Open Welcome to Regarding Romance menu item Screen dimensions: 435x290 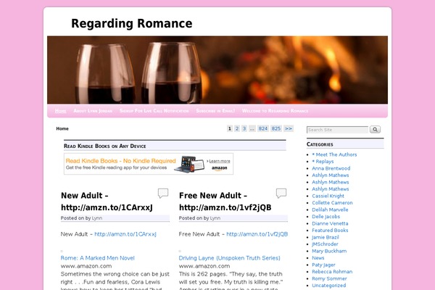[275, 111]
